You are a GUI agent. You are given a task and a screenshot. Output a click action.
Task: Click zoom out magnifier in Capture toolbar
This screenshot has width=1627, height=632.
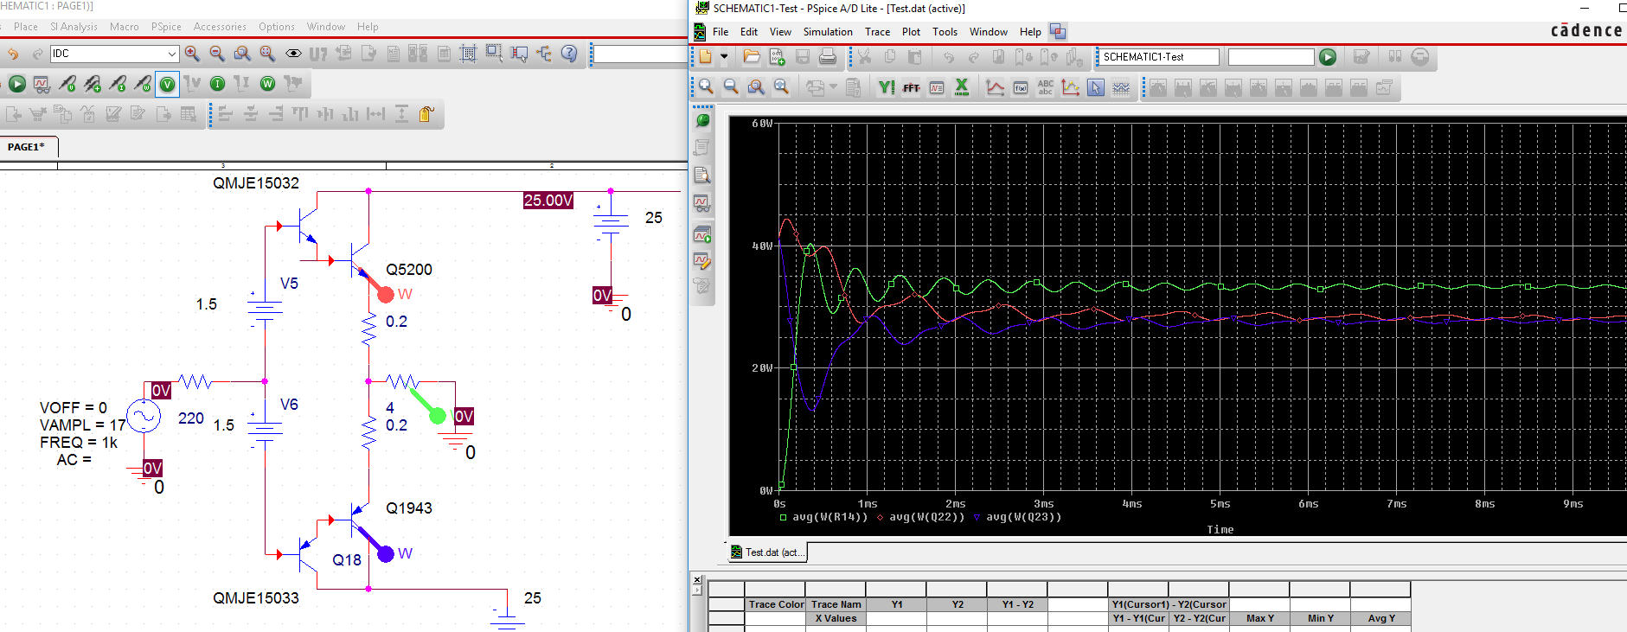(x=217, y=54)
